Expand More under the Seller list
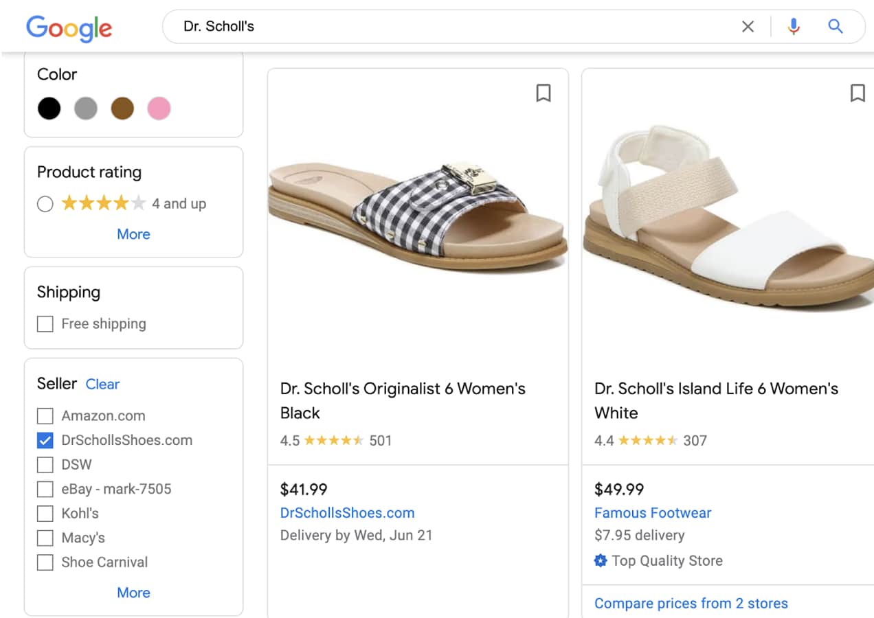 pos(133,593)
